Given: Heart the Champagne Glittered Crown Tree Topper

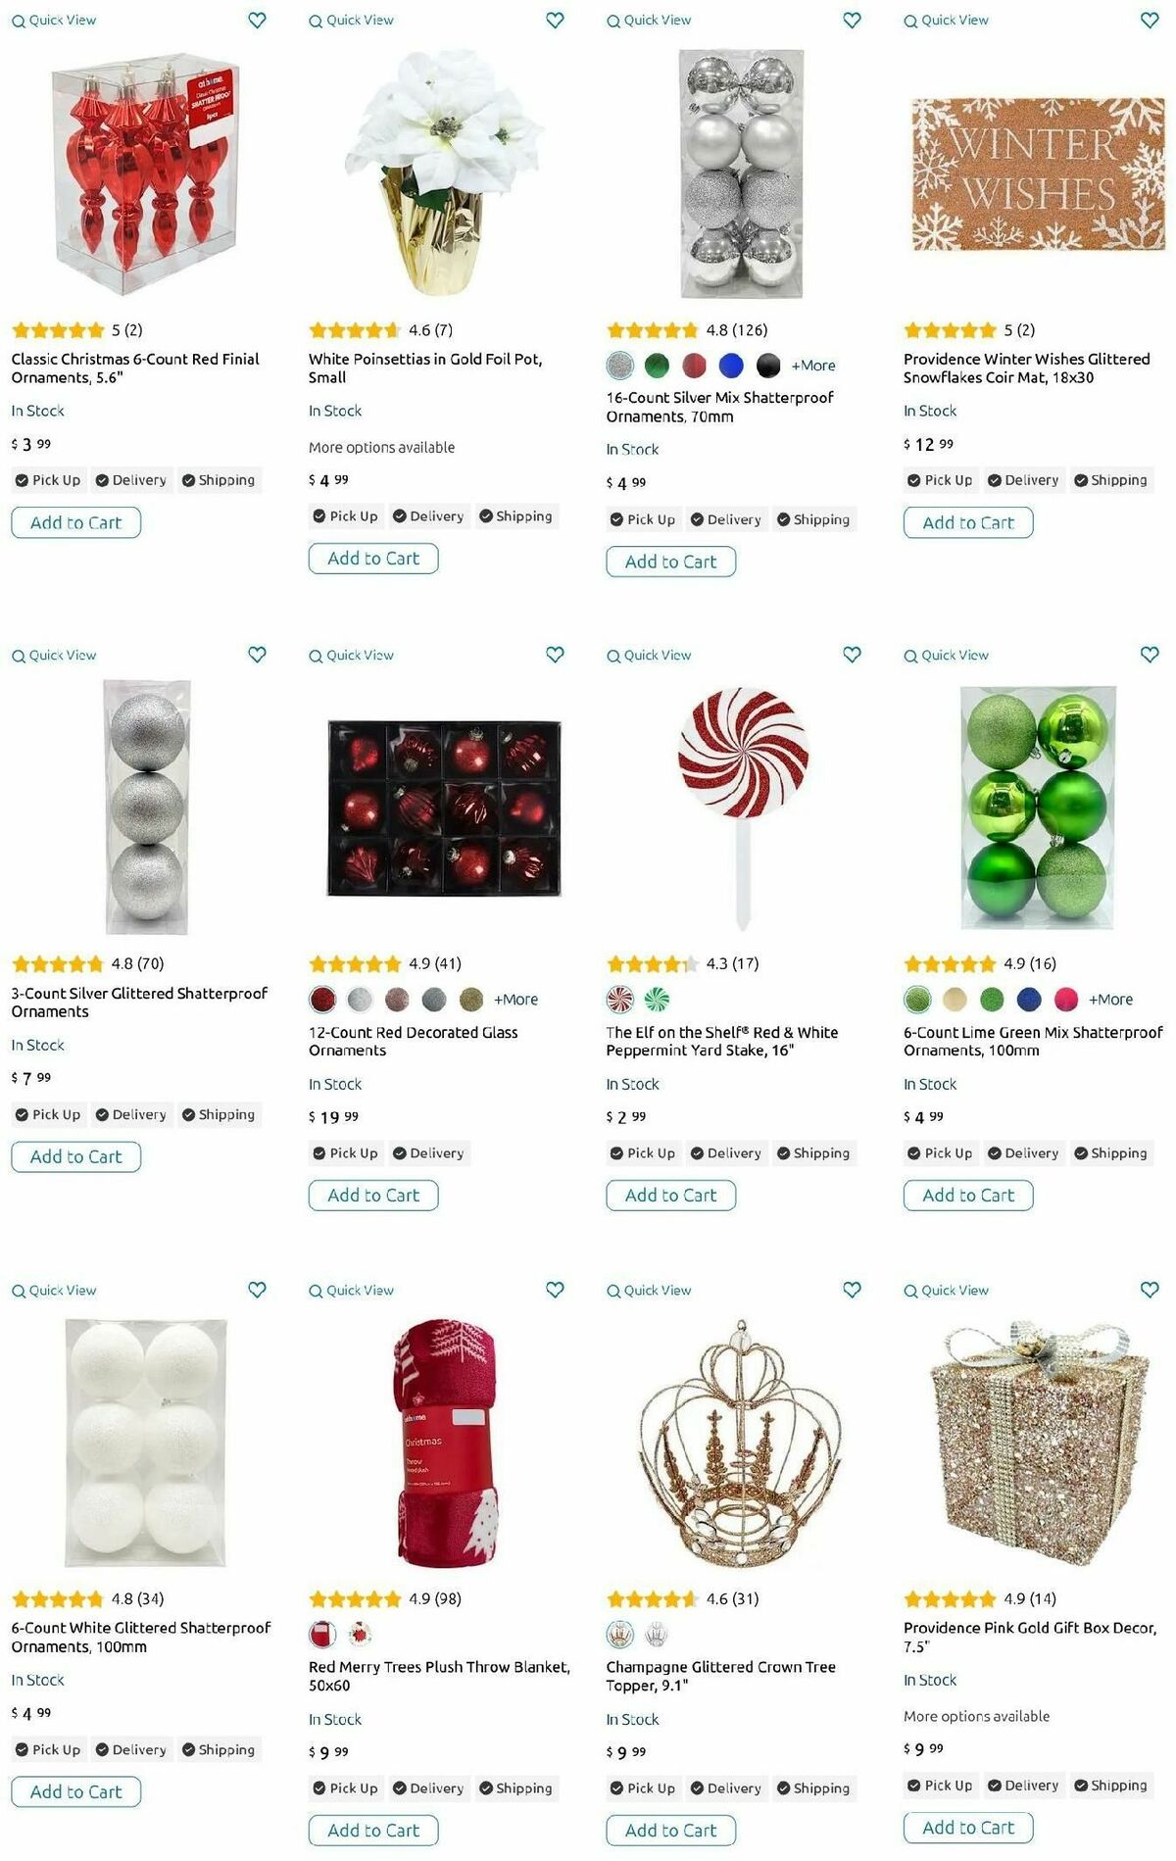Looking at the screenshot, I should click(x=852, y=1290).
